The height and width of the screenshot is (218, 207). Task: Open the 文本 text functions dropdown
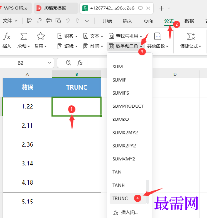pyautogui.click(x=93, y=36)
